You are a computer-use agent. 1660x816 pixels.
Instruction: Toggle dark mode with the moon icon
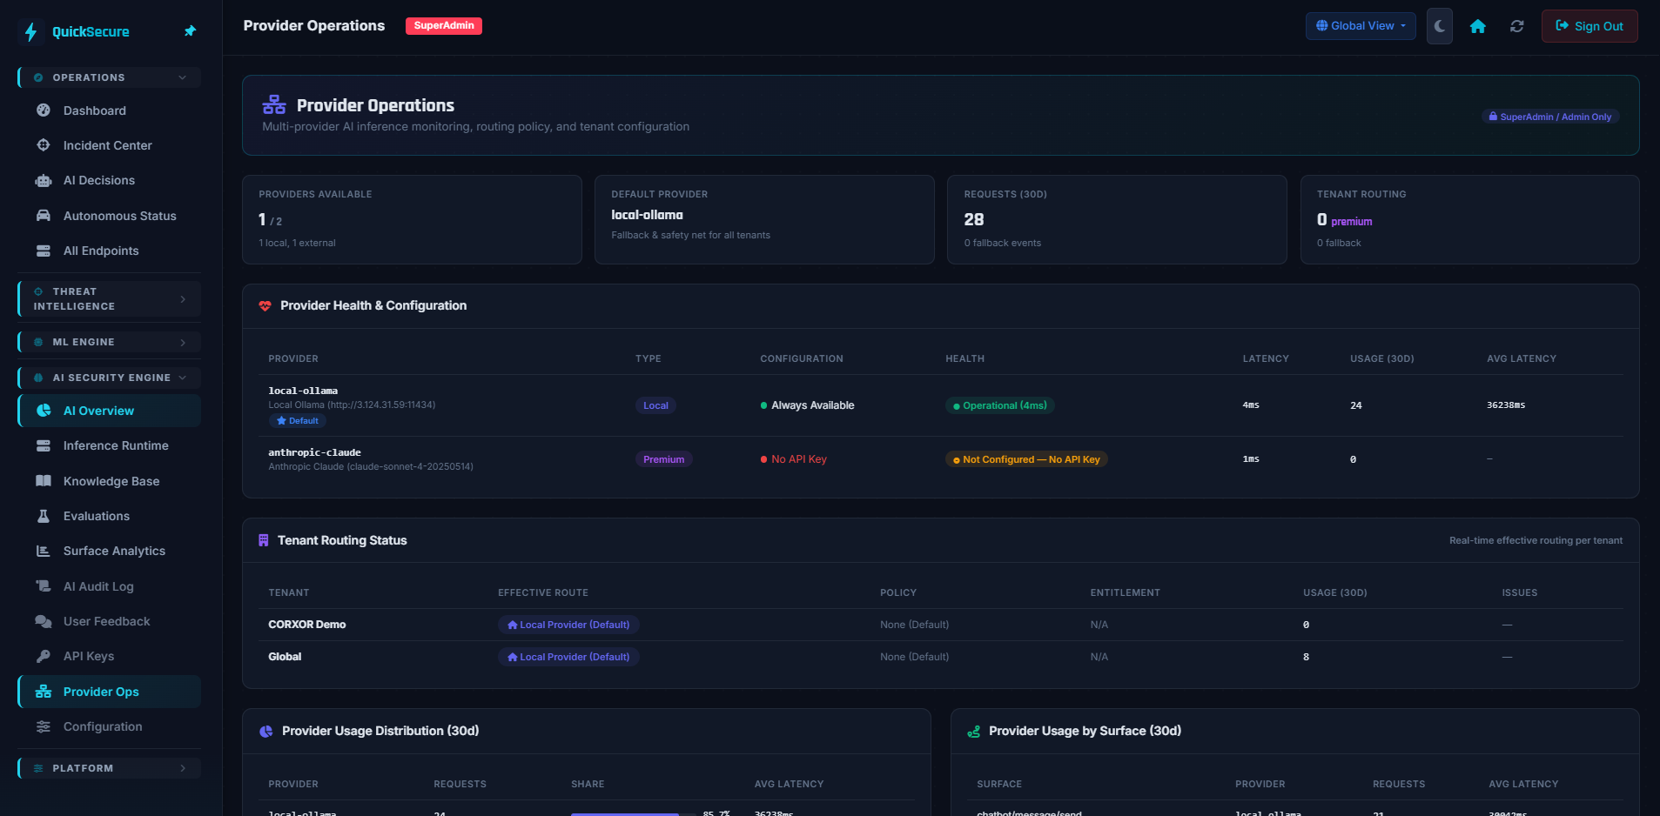tap(1438, 26)
